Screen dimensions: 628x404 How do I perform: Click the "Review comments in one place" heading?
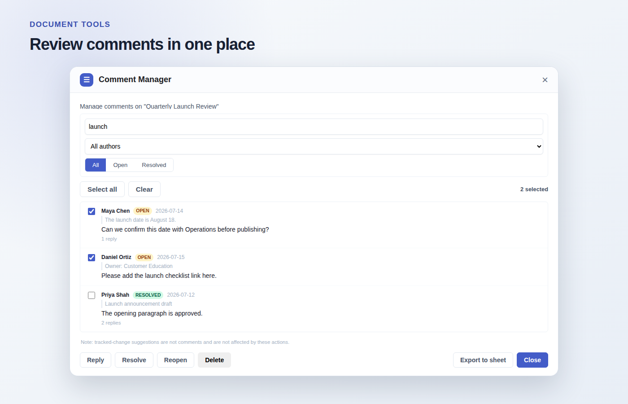[x=142, y=44]
